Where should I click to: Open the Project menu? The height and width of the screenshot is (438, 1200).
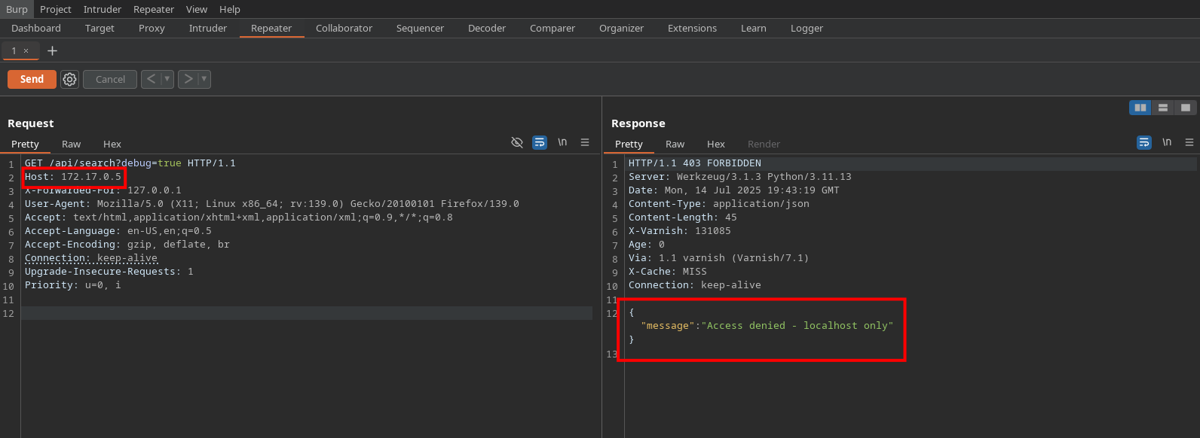pos(56,9)
